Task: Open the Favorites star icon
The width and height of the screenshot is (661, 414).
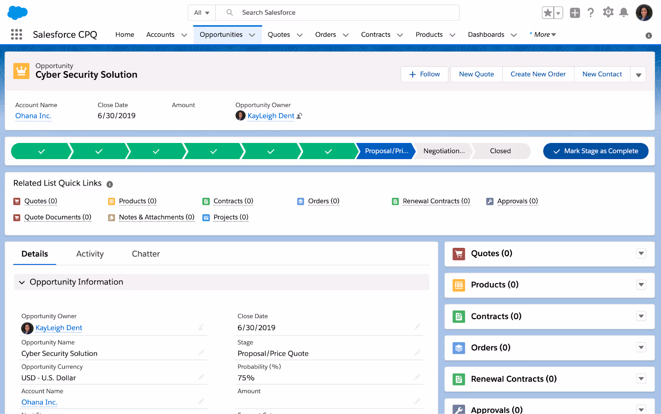Action: click(548, 13)
